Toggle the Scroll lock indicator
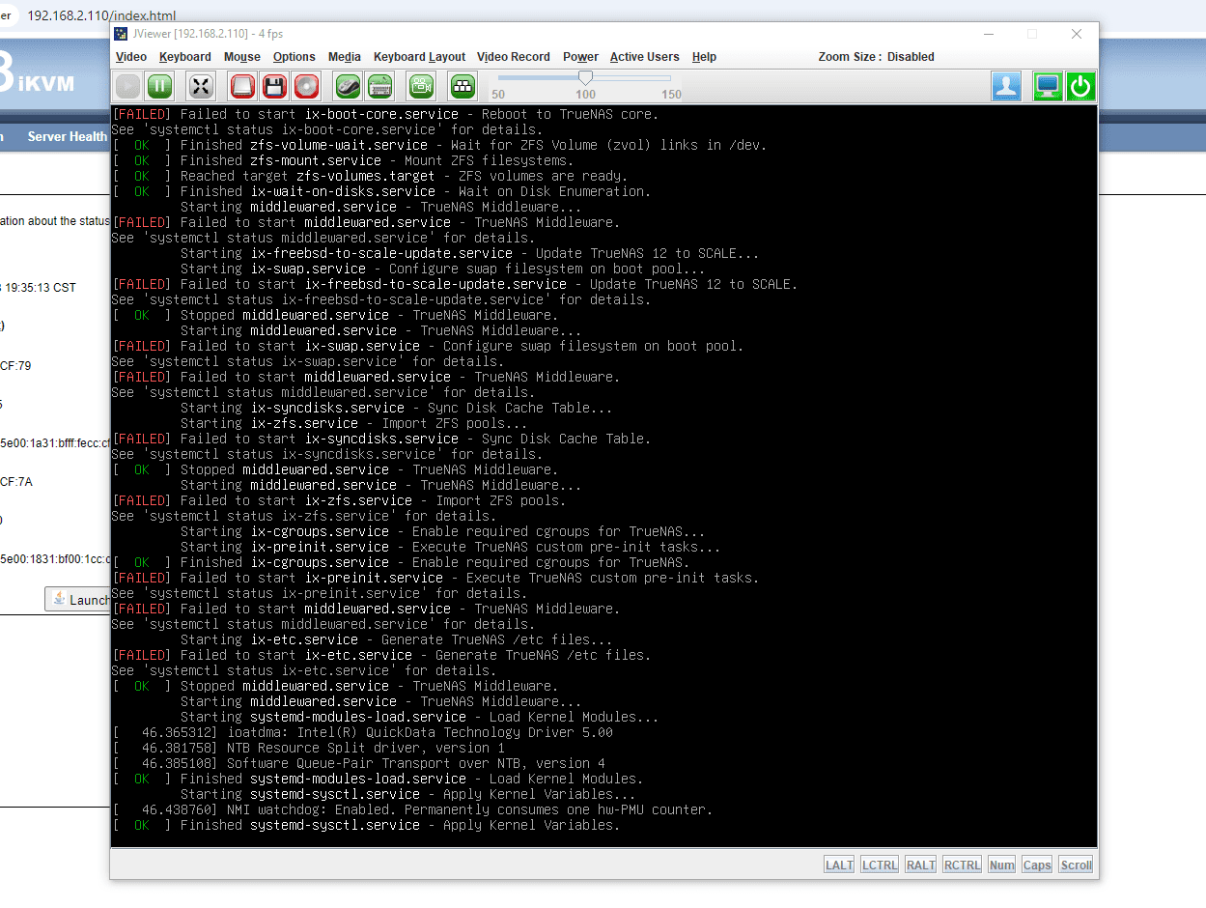This screenshot has height=908, width=1206. point(1076,865)
